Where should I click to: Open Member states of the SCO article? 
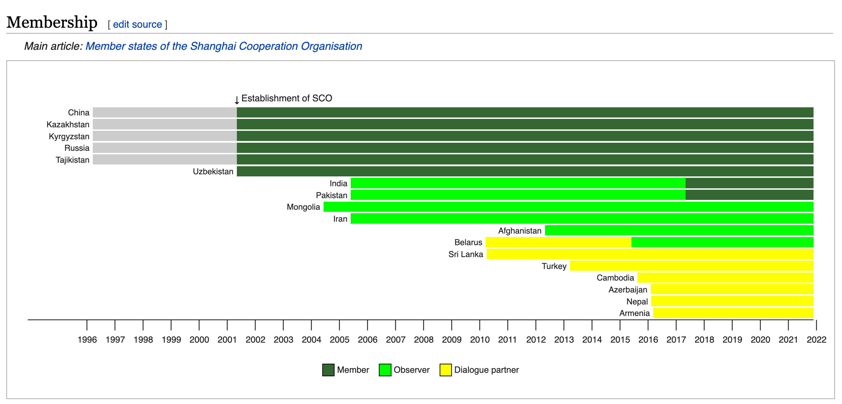coord(224,46)
